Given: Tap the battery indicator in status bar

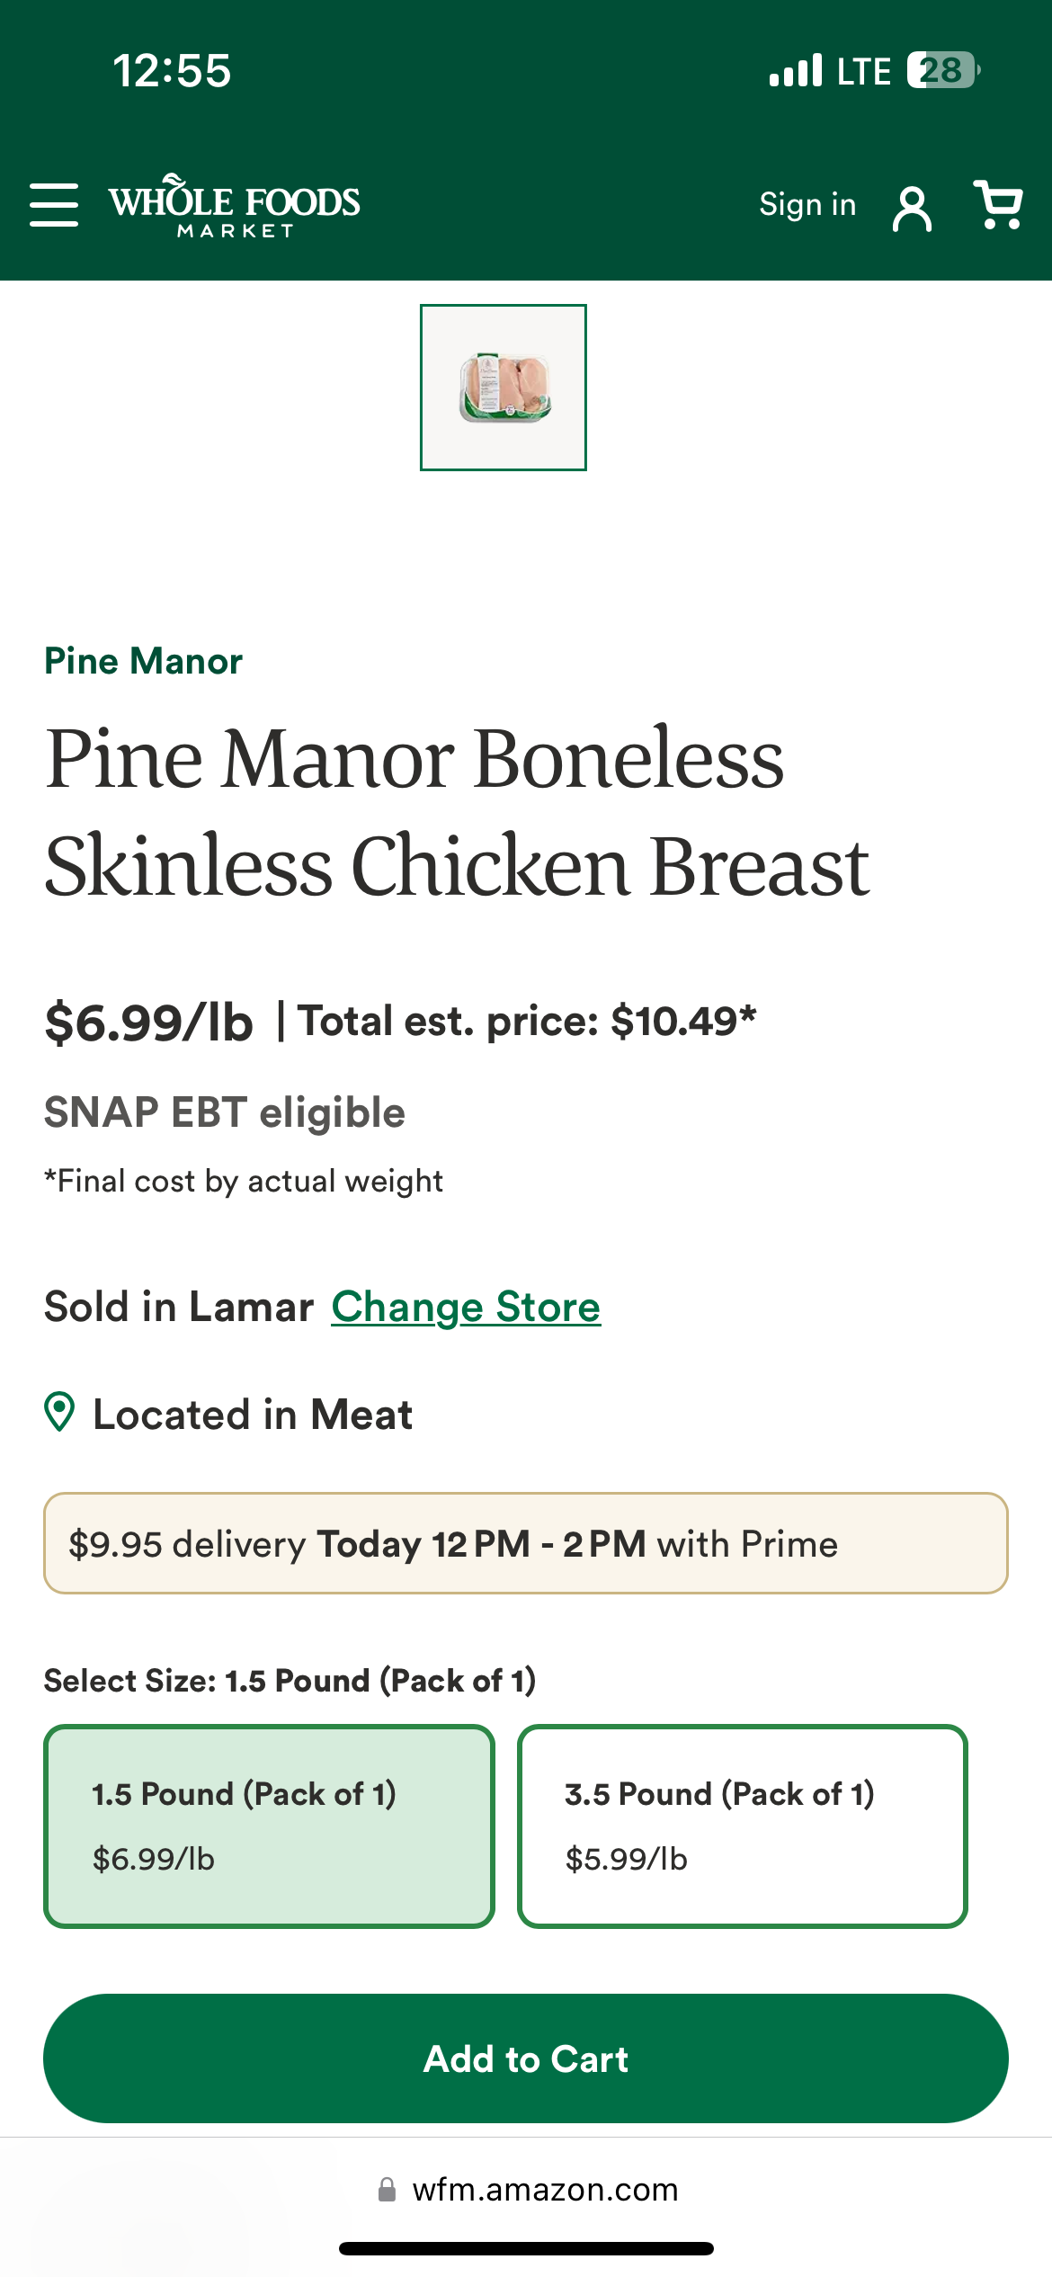Looking at the screenshot, I should [x=941, y=70].
